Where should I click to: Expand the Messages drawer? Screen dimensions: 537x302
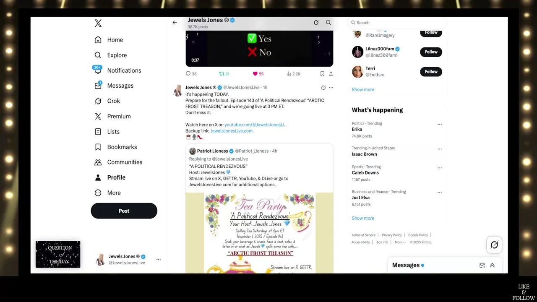tap(492, 266)
